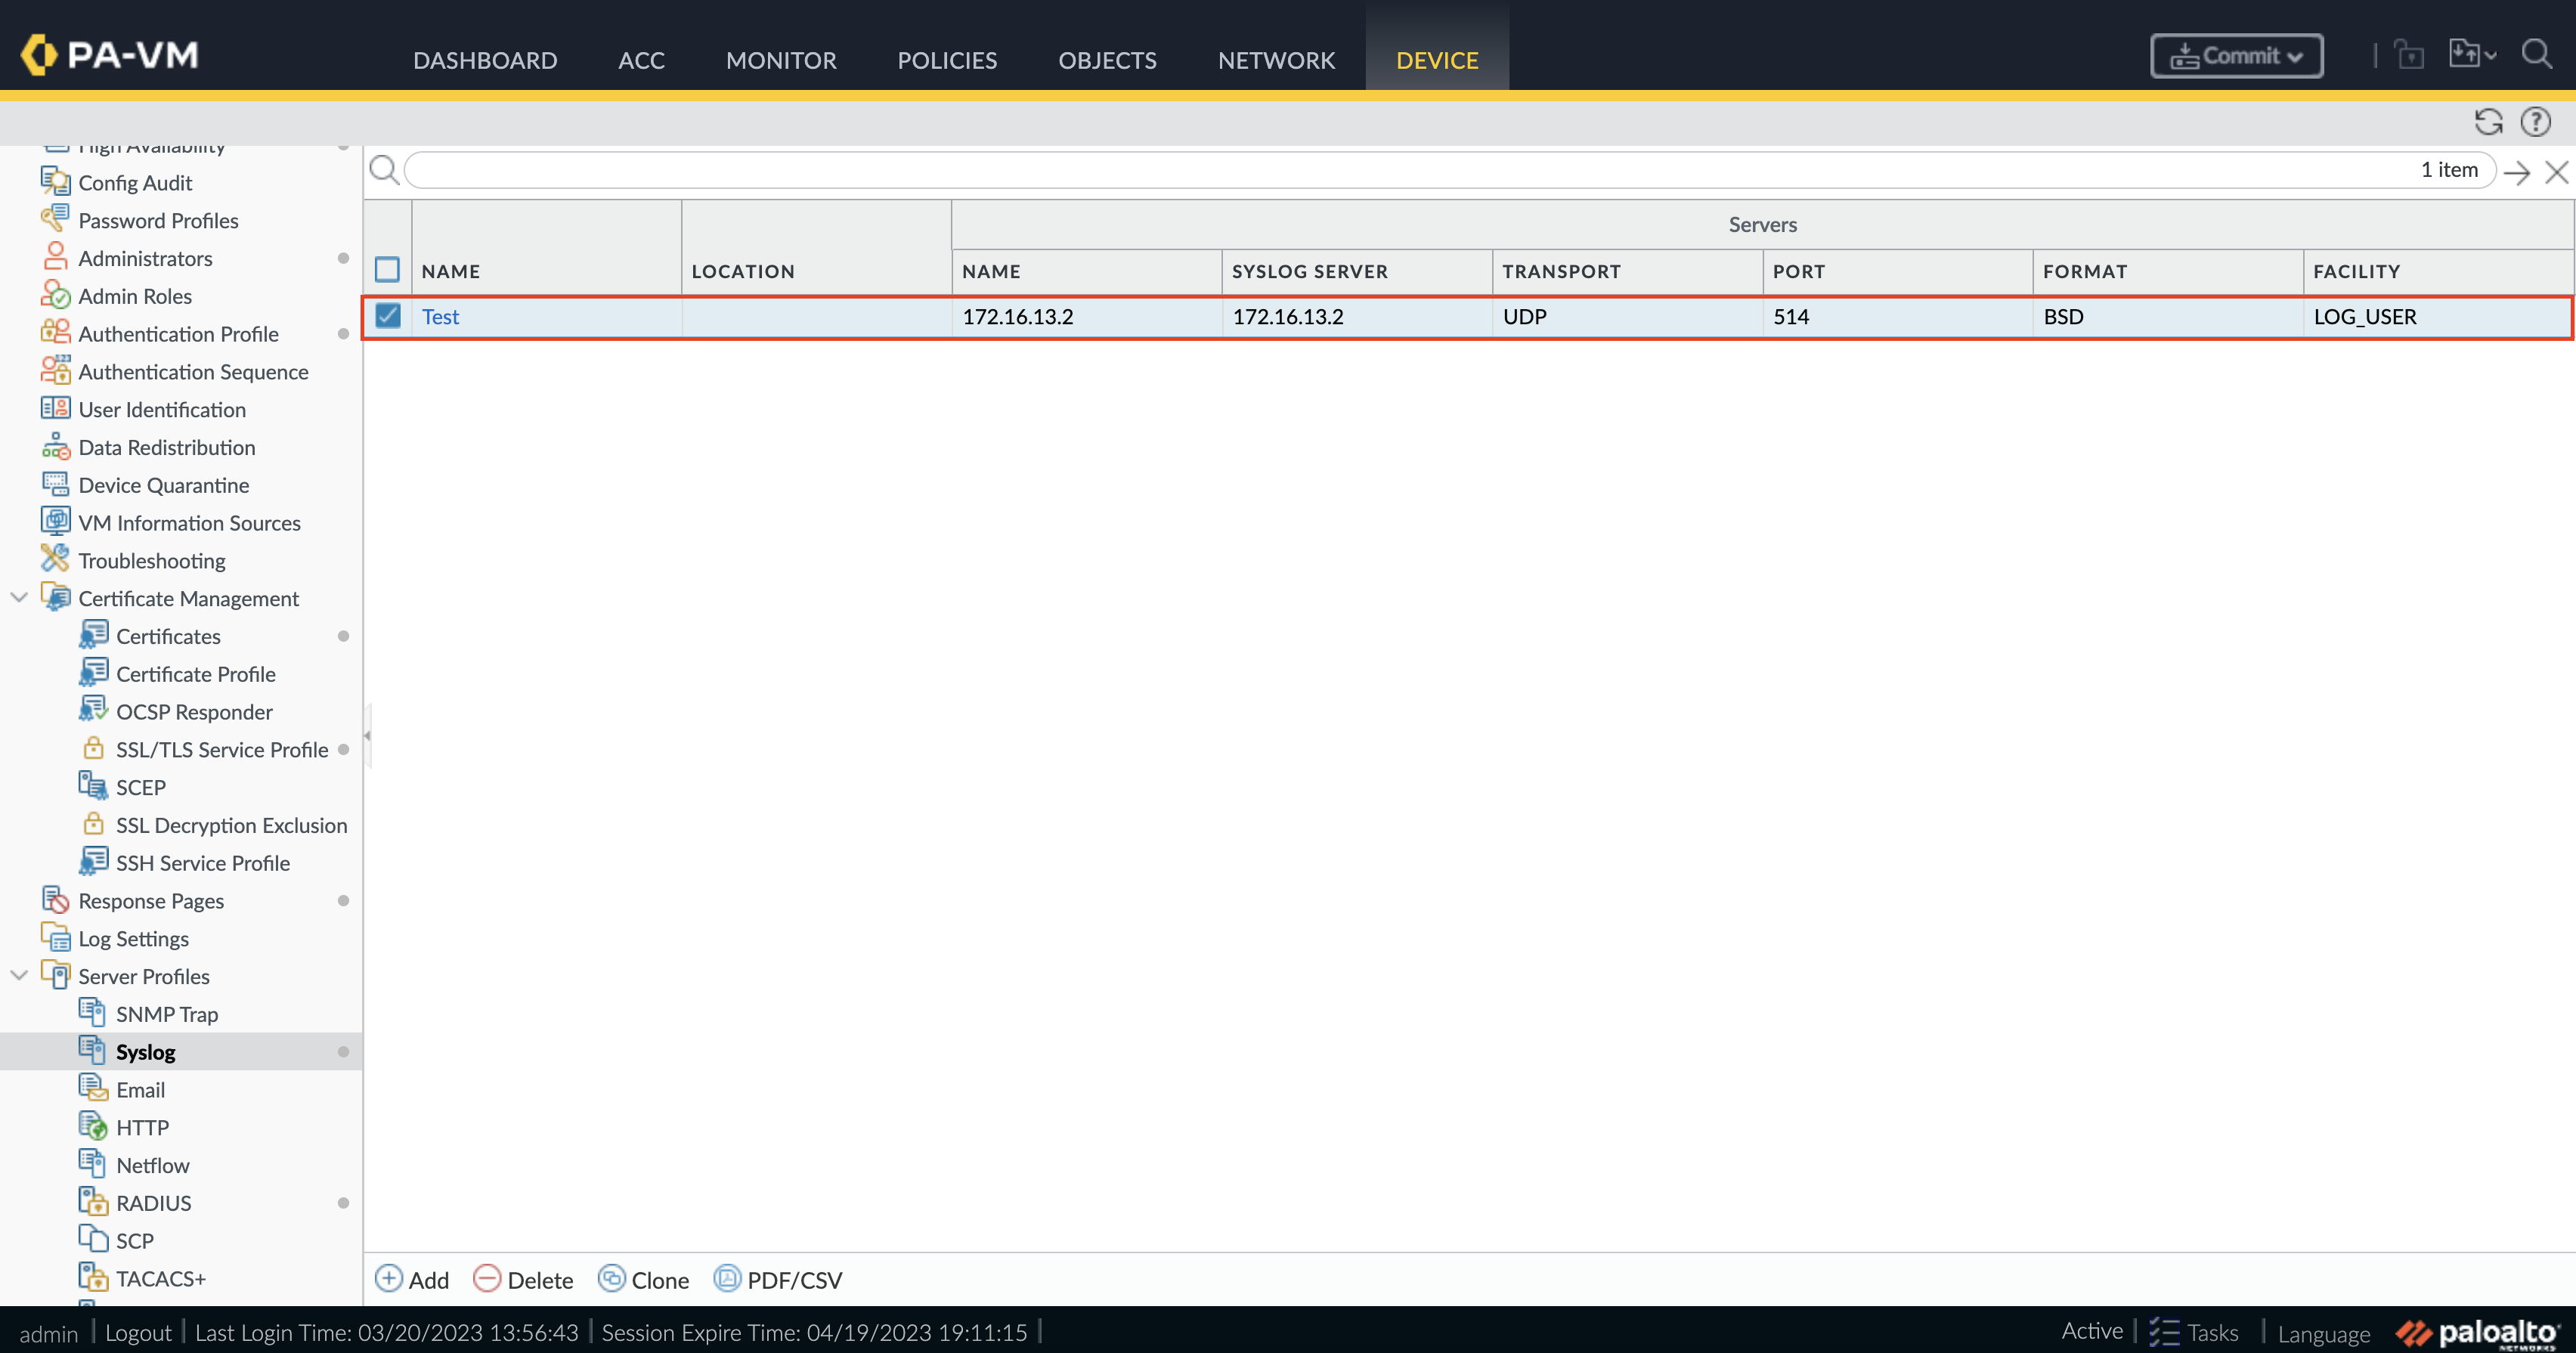Switch to the MONITOR tab
The width and height of the screenshot is (2576, 1353).
point(780,60)
